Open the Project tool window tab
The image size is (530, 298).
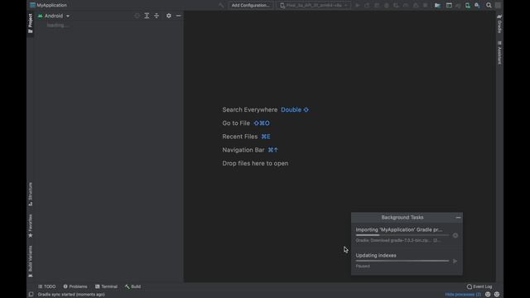click(x=31, y=23)
